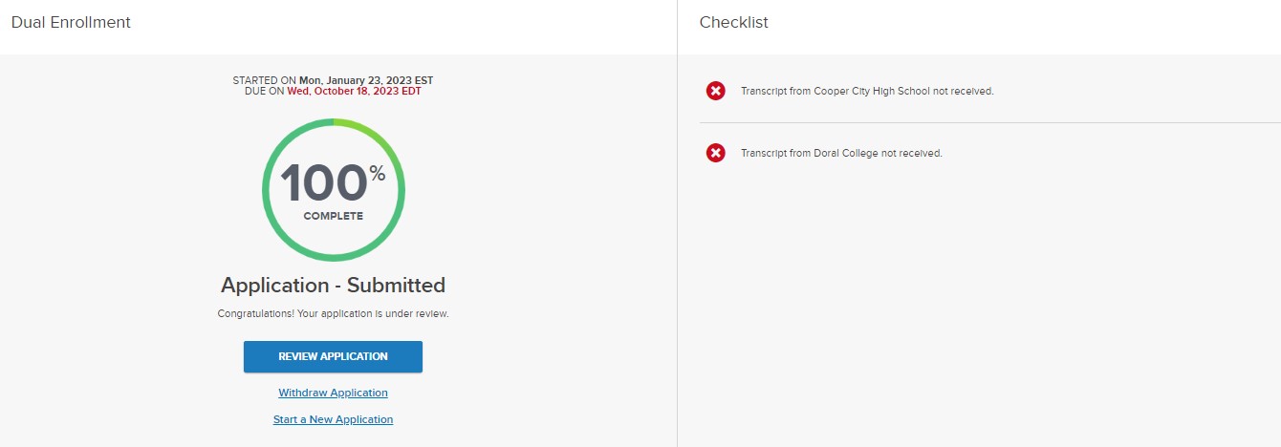Click the Application - Submitted status title
The height and width of the screenshot is (447, 1281).
[x=333, y=285]
